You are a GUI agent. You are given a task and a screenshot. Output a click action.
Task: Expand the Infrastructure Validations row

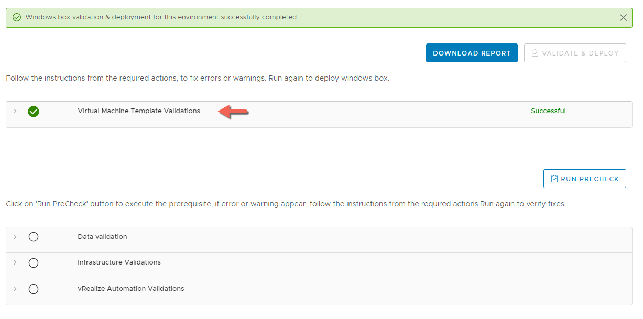[x=15, y=262]
